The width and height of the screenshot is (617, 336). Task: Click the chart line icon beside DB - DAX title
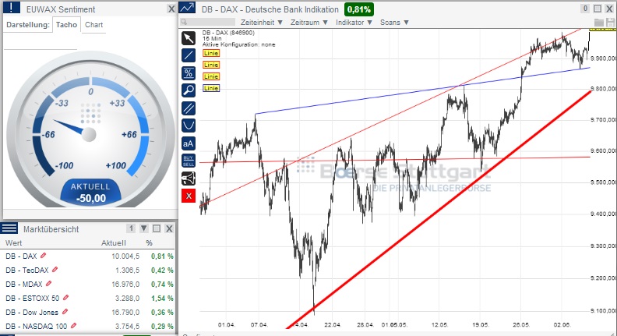pos(187,8)
